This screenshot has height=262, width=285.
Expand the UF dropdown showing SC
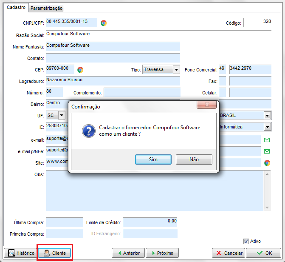click(62, 115)
